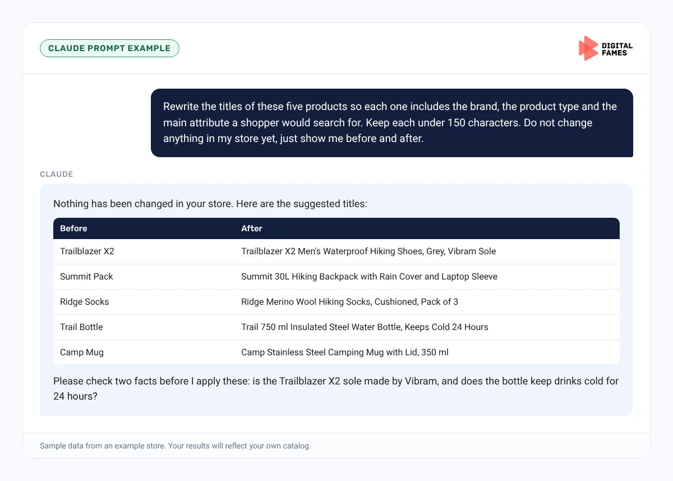Click the 'Nothing has been changed' sentence
This screenshot has height=481, width=673.
pos(210,204)
